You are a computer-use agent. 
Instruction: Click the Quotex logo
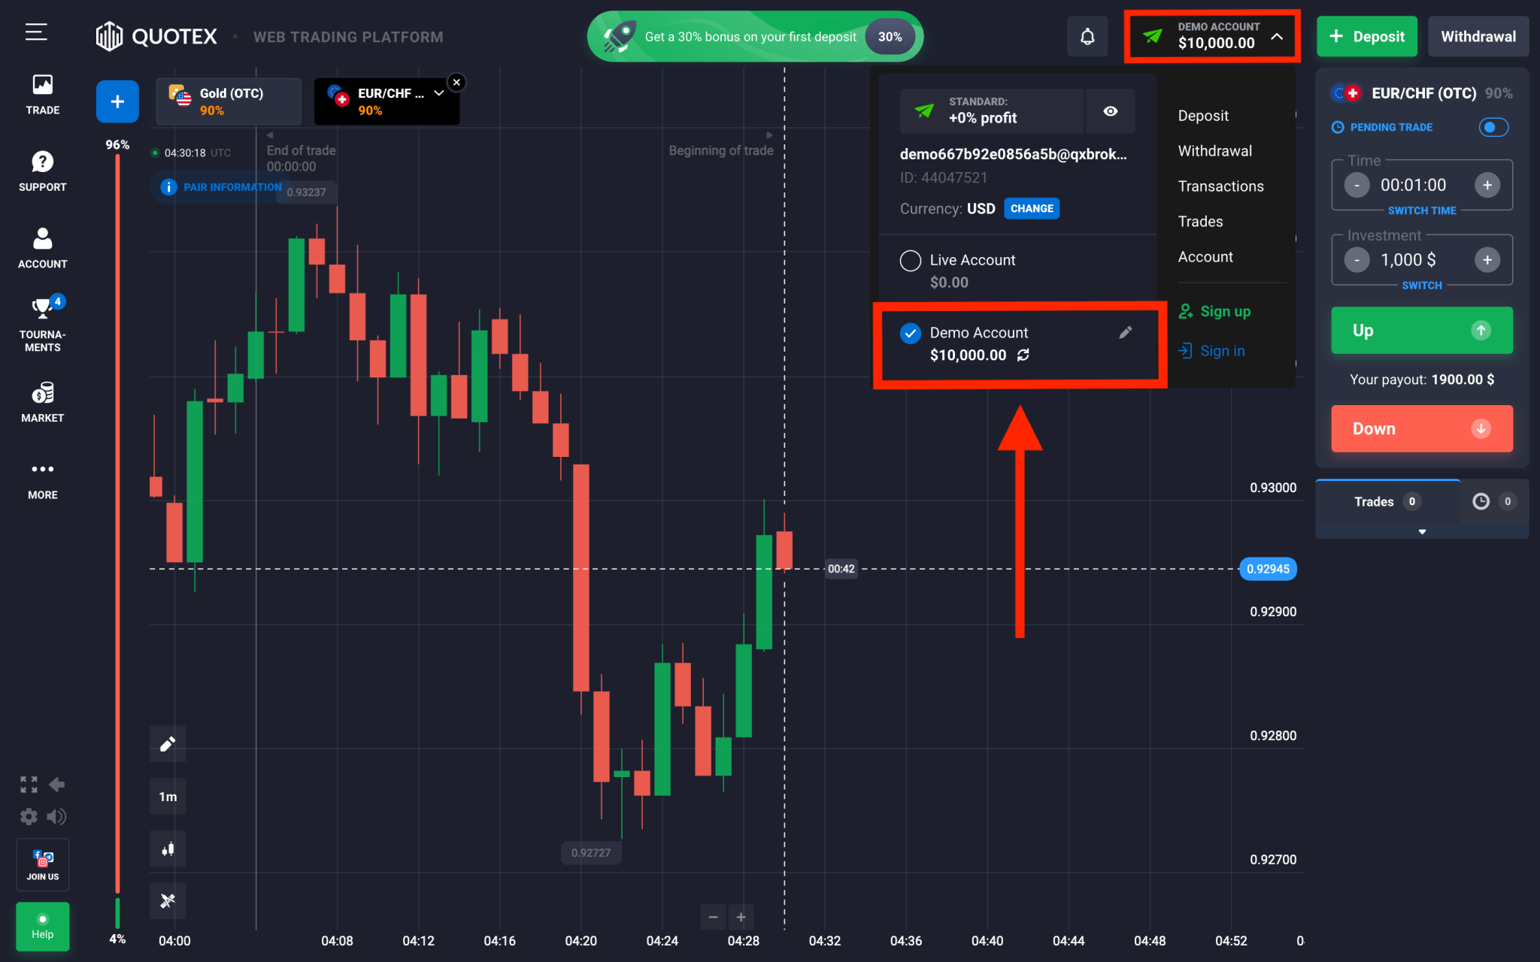pyautogui.click(x=156, y=36)
